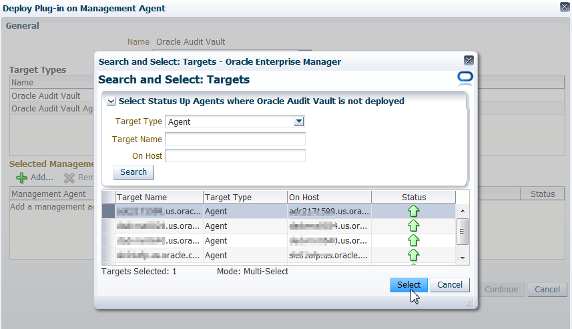
Task: Select the first agent row's row header
Action: click(108, 211)
